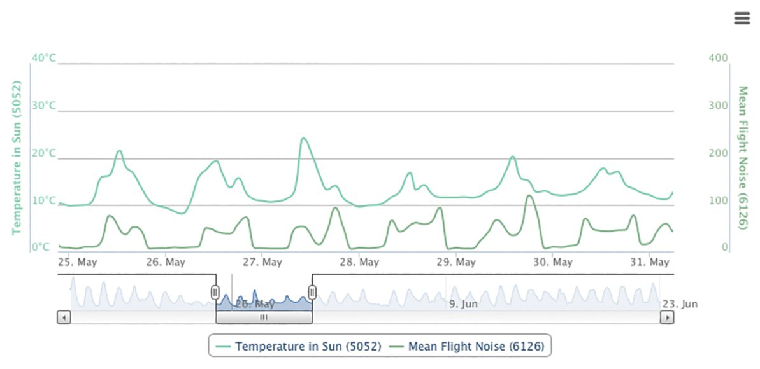
Task: Click the highest temperature peak after 27. May
Action: click(303, 138)
